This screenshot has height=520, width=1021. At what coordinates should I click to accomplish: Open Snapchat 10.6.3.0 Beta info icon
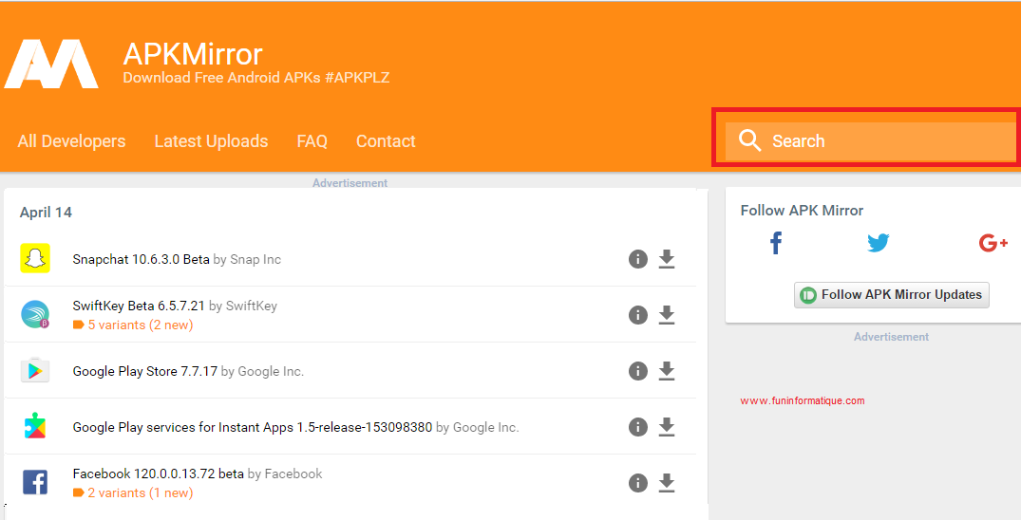point(638,259)
